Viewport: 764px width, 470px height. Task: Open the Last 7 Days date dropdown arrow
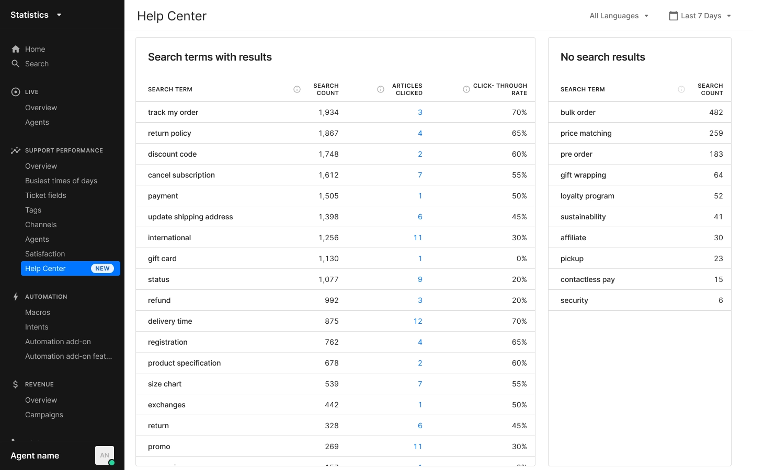click(729, 16)
